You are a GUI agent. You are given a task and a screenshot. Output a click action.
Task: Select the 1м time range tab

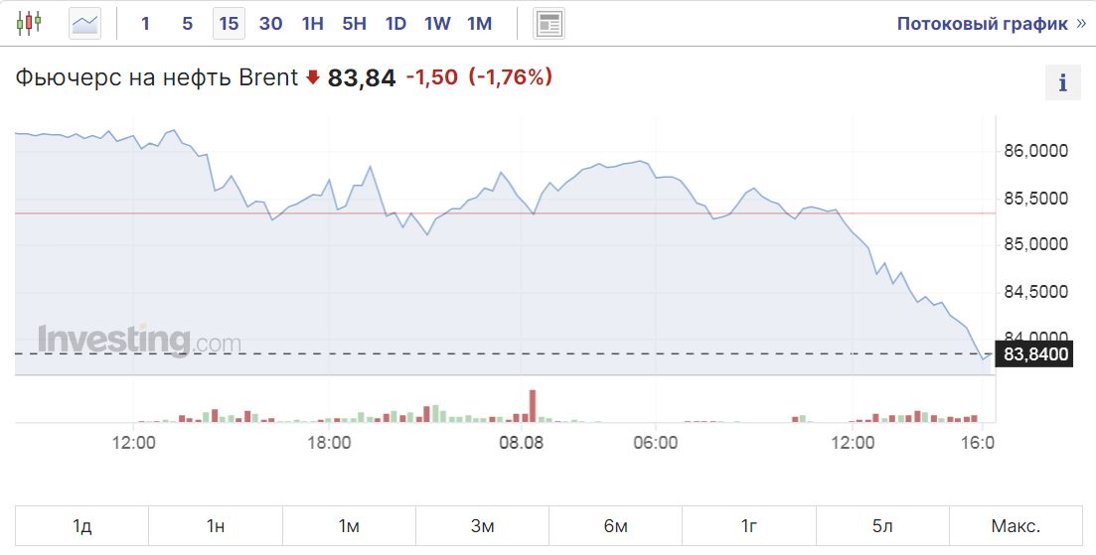tap(349, 525)
